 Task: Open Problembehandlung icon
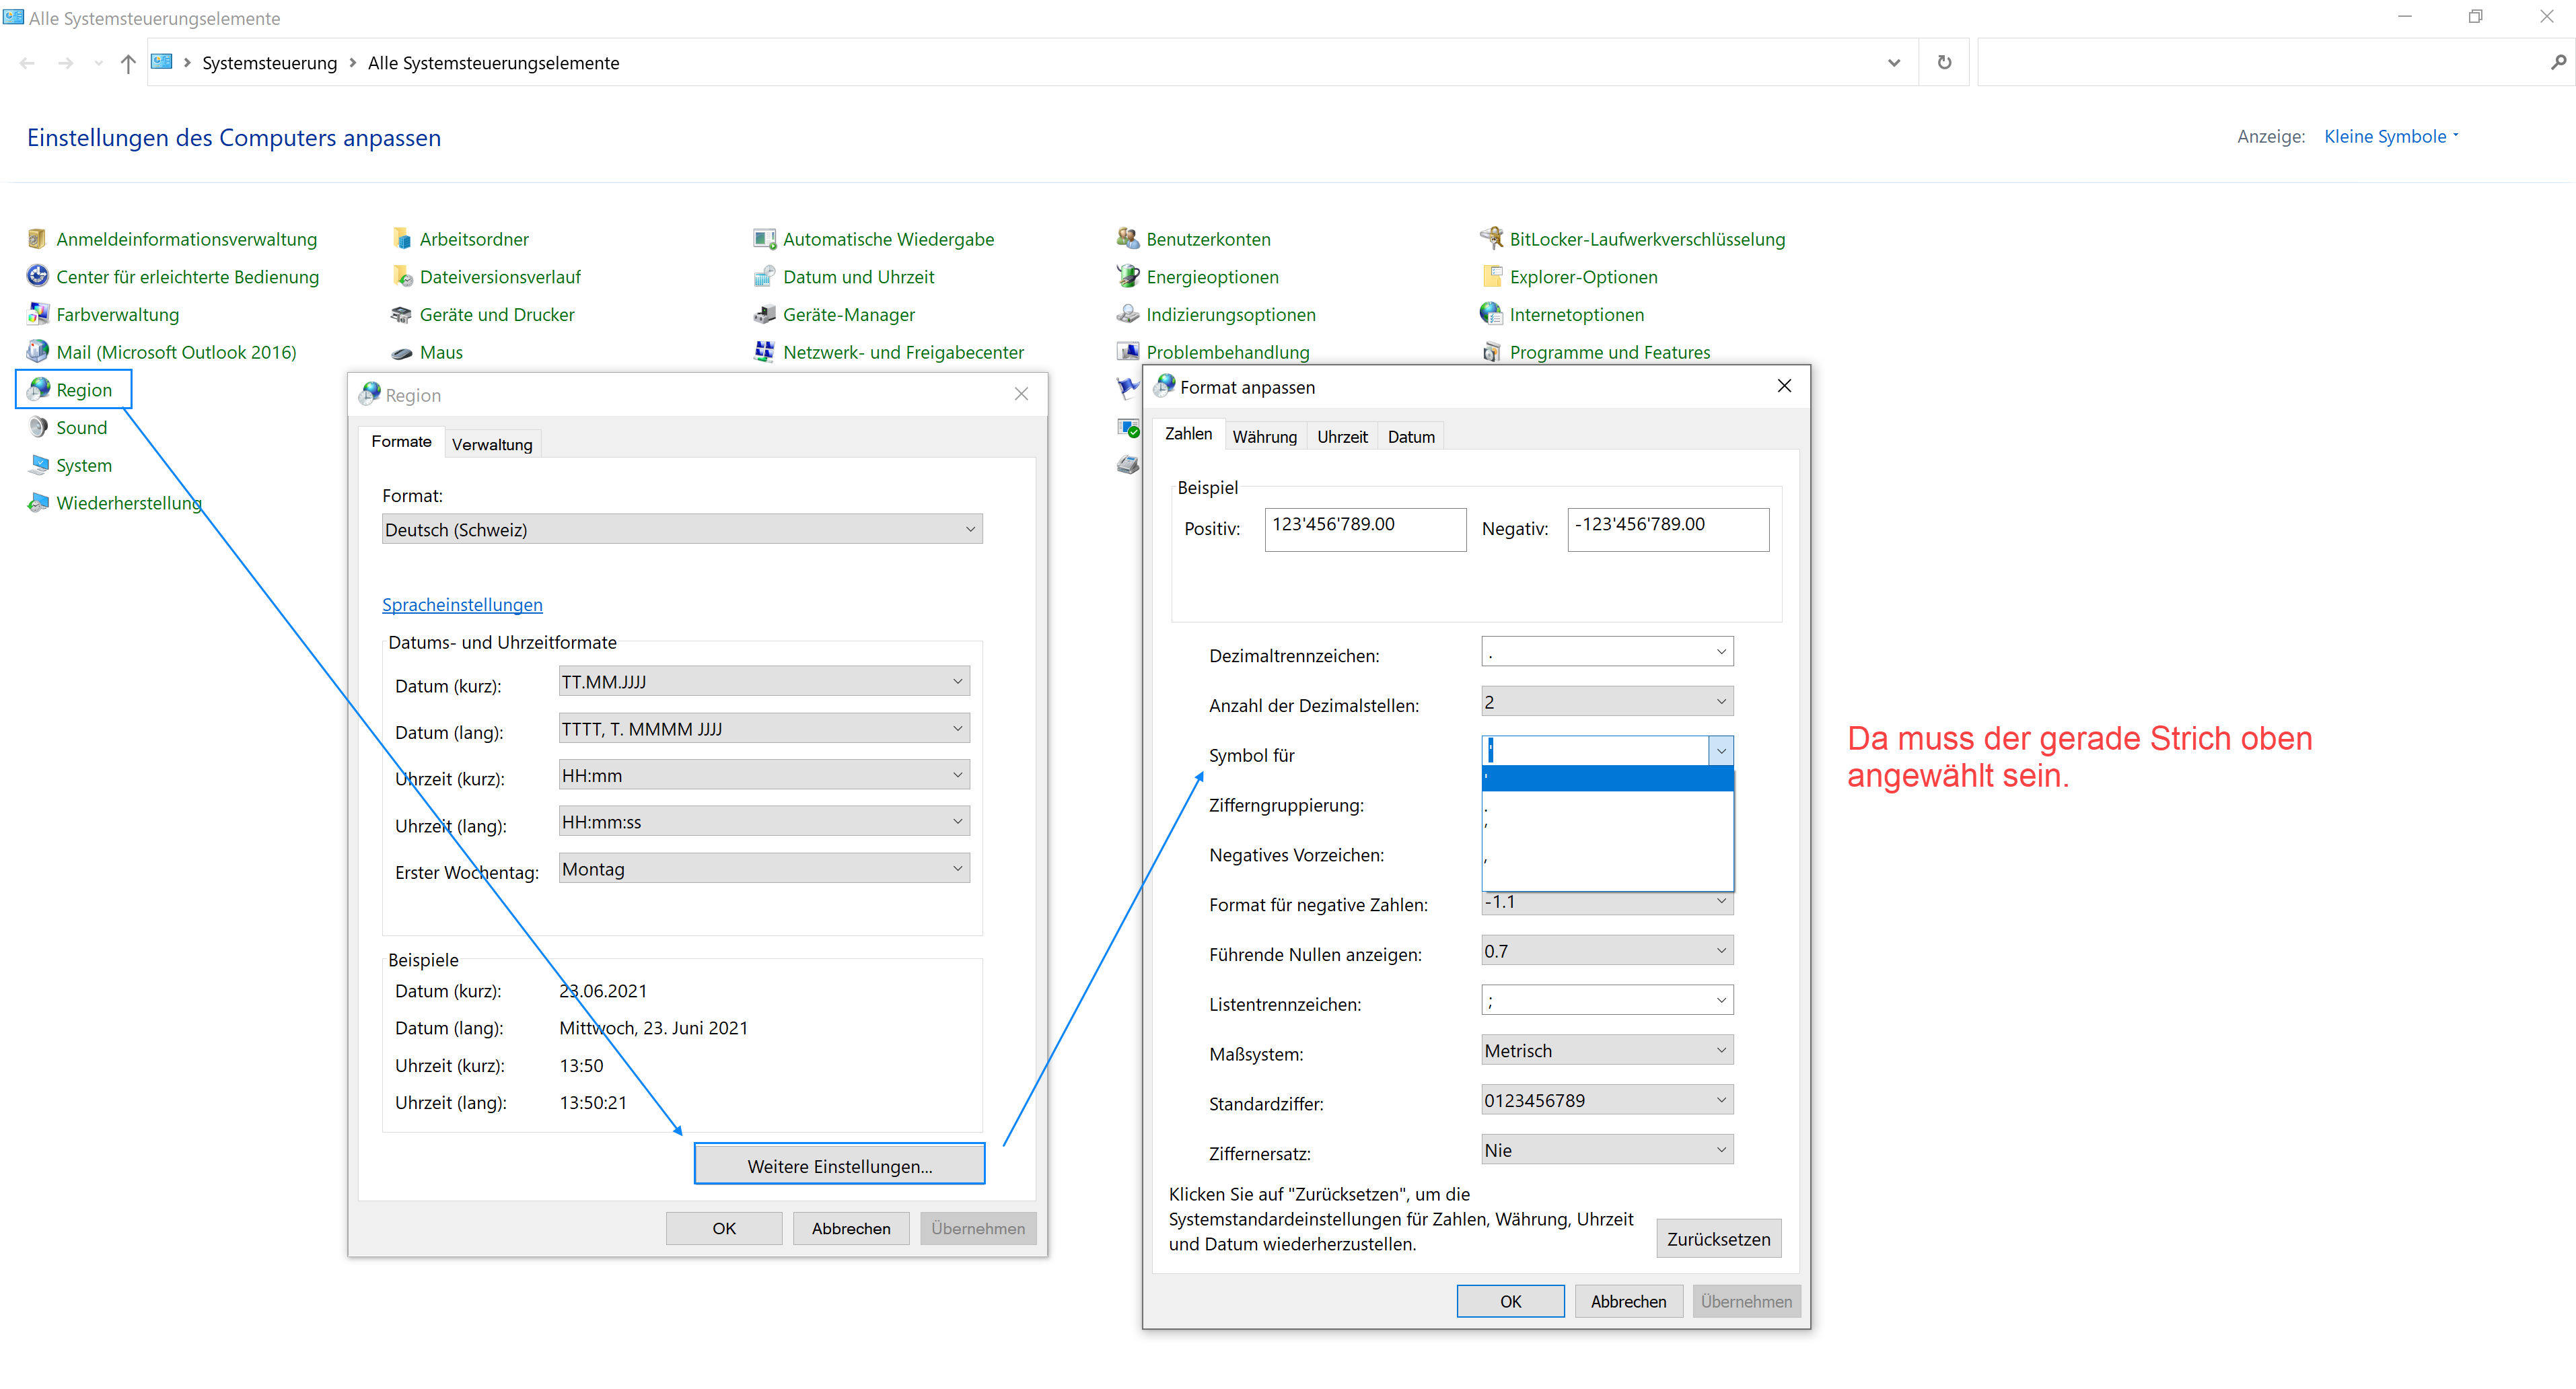coord(1128,352)
